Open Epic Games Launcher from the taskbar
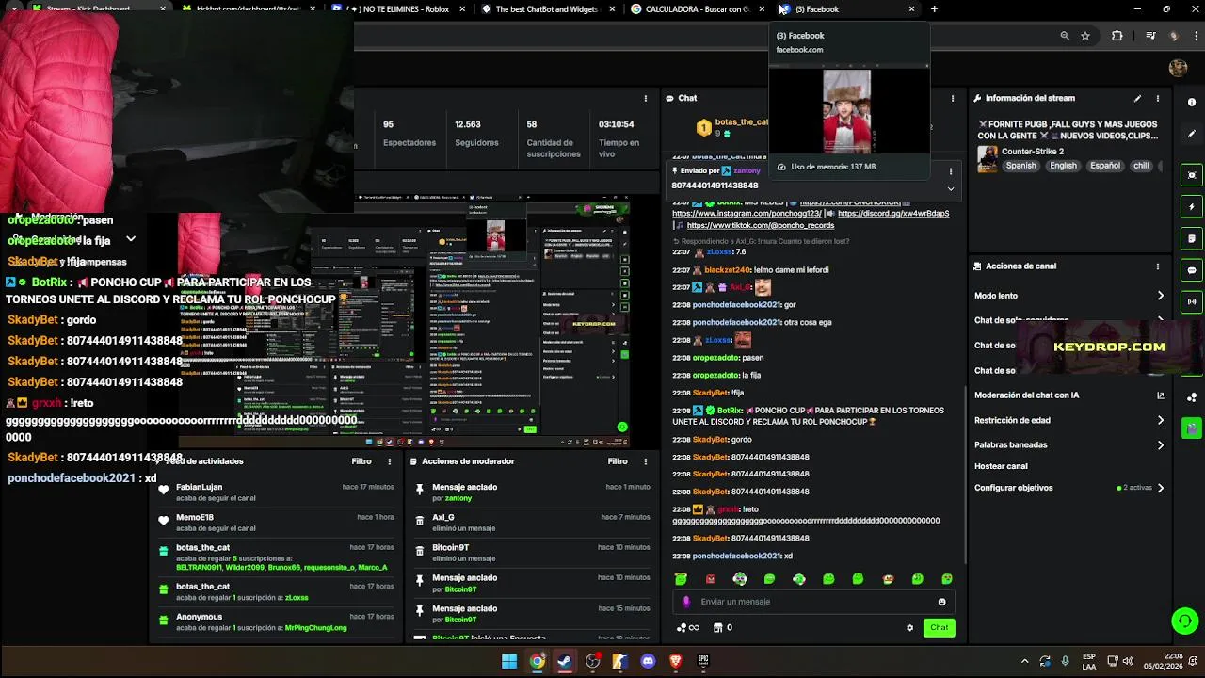The image size is (1205, 678). 703,661
